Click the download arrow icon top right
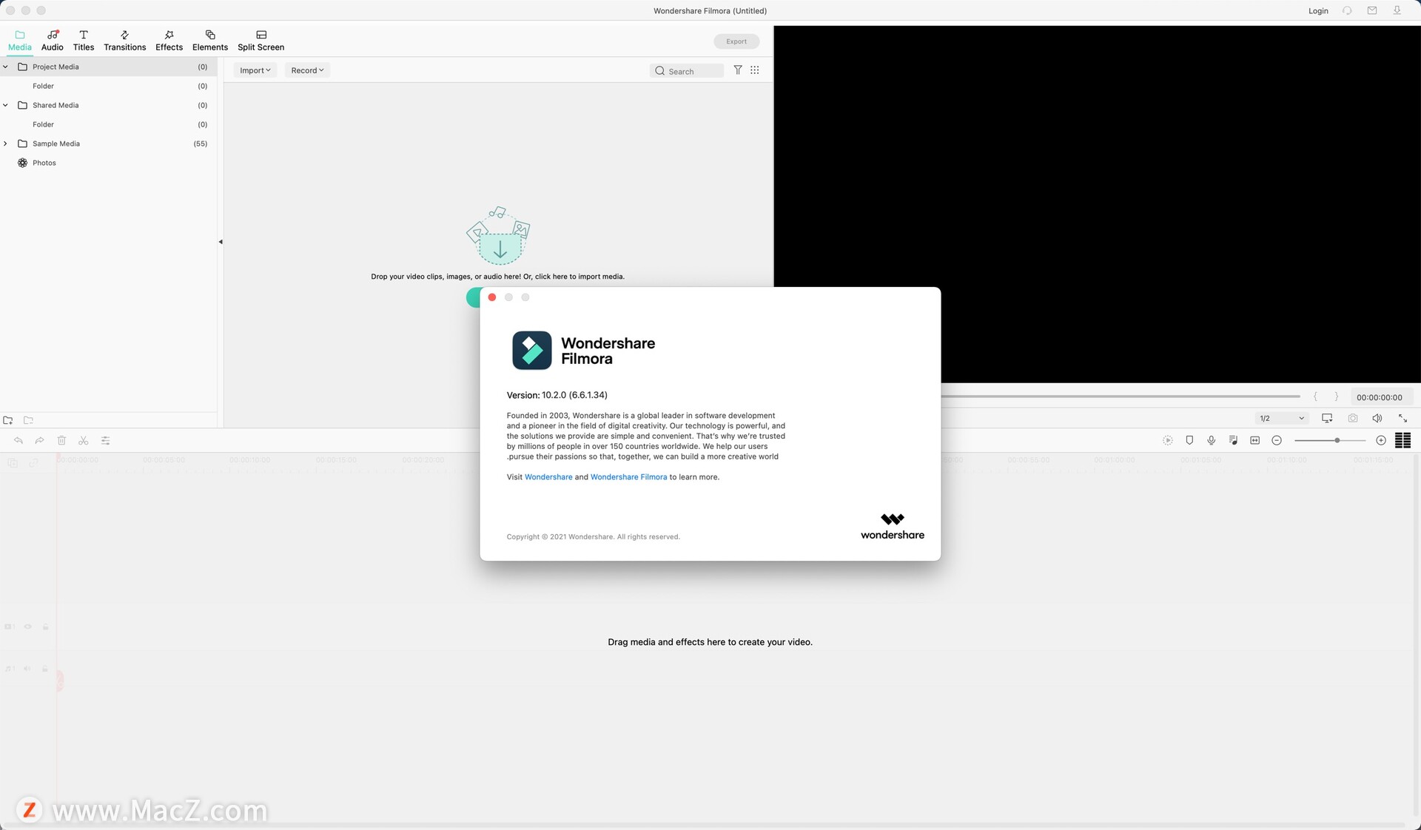Viewport: 1421px width, 830px height. point(1397,10)
